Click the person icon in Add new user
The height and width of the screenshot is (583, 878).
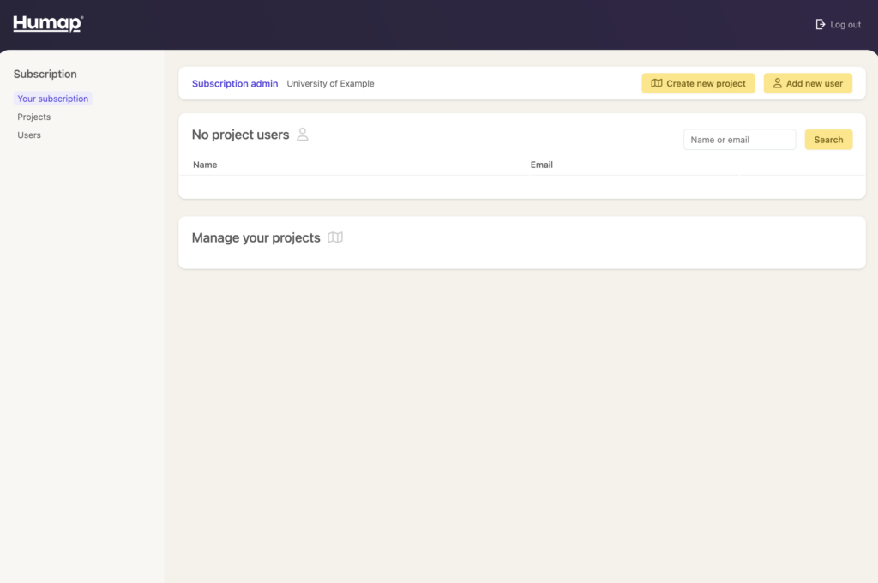[x=777, y=84]
